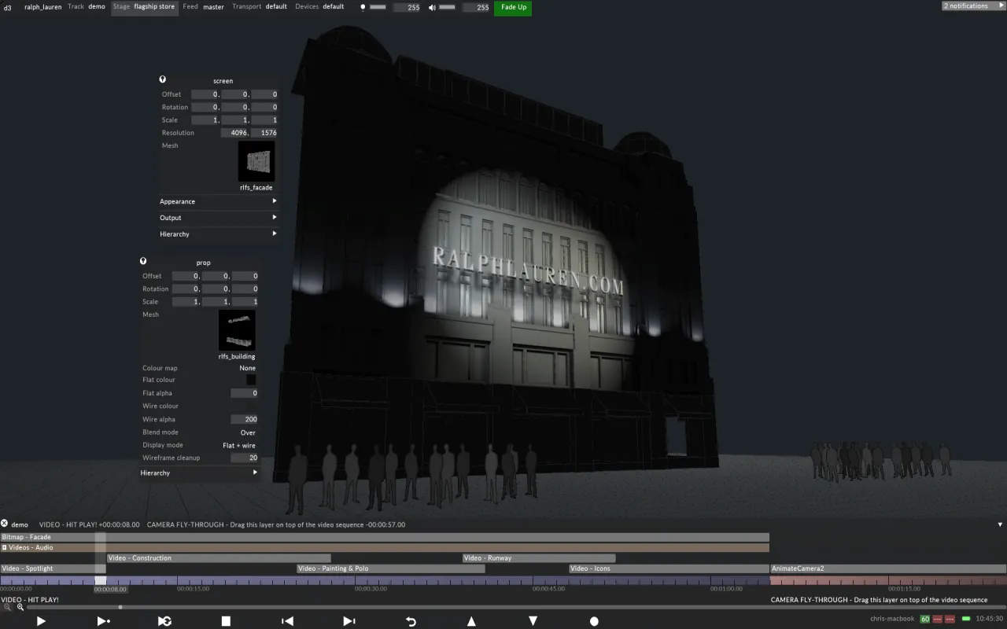Activate the loop playback icon

164,620
